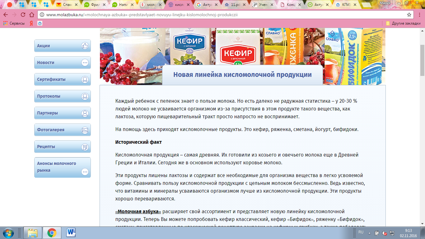
Task: Switch to the Спам Gmail tab
Action: coord(67,5)
